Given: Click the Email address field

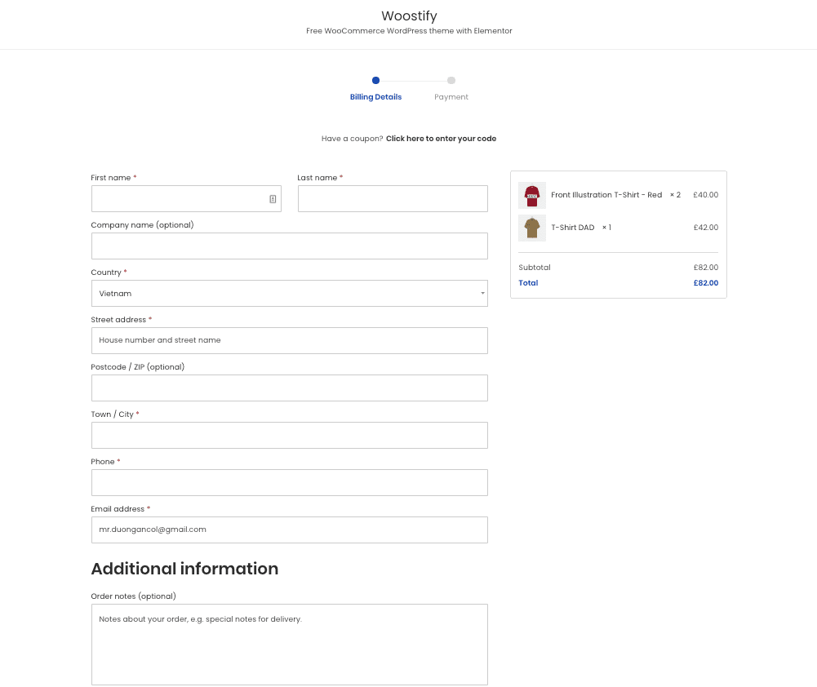Looking at the screenshot, I should pos(289,530).
